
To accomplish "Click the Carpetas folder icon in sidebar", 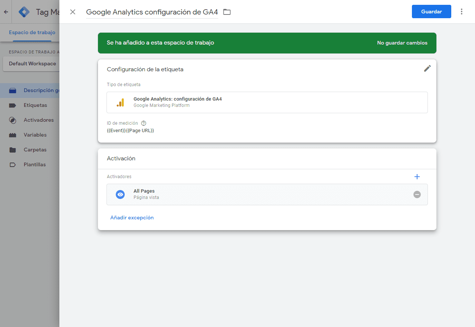I will (12, 150).
